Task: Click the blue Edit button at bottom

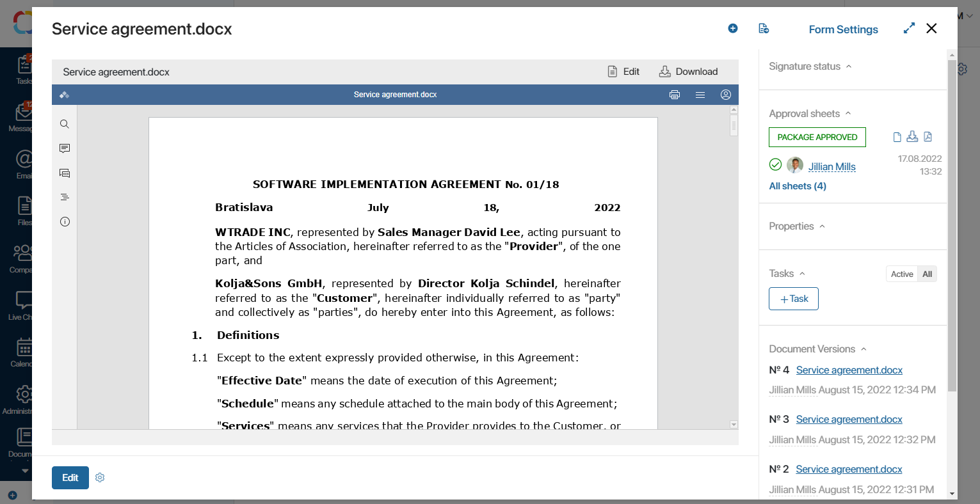Action: pos(70,478)
